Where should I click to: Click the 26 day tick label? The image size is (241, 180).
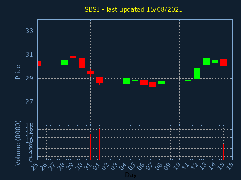coord(43,166)
